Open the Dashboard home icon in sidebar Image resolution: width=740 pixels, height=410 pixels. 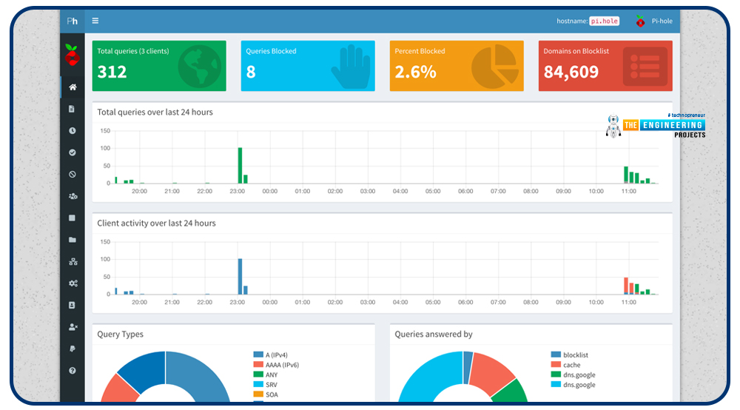(x=73, y=87)
